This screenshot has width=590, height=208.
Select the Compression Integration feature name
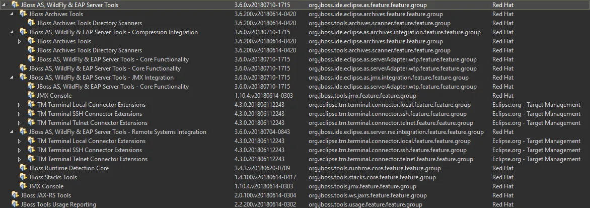pyautogui.click(x=113, y=32)
